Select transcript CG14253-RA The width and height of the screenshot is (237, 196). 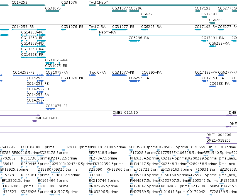tap(32, 49)
